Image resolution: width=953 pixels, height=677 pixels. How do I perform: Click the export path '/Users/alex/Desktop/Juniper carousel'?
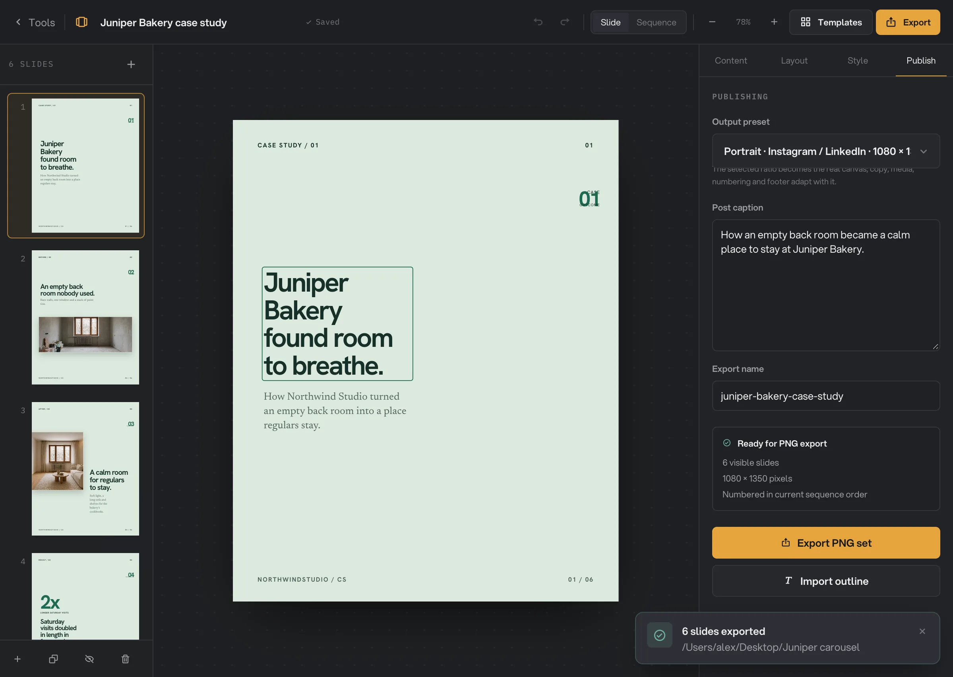771,647
